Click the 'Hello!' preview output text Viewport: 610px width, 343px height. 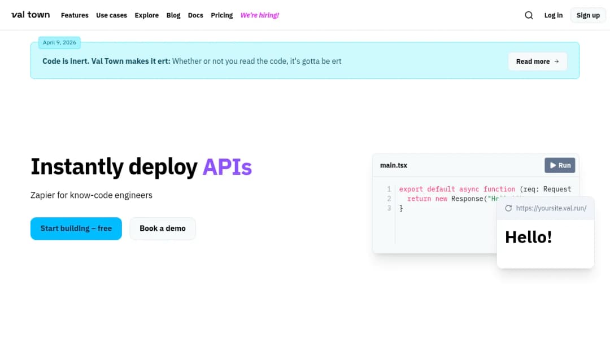pos(528,238)
